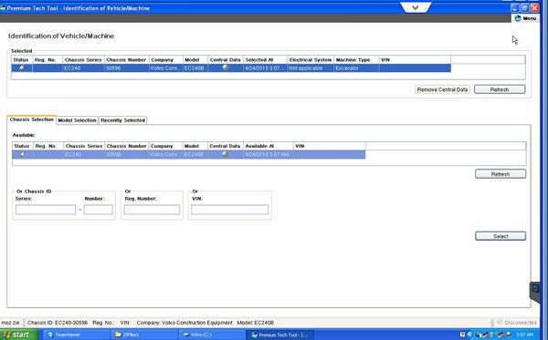Viewport: 548px width, 340px height.
Task: Open the Recently Selected tab
Action: coord(122,120)
